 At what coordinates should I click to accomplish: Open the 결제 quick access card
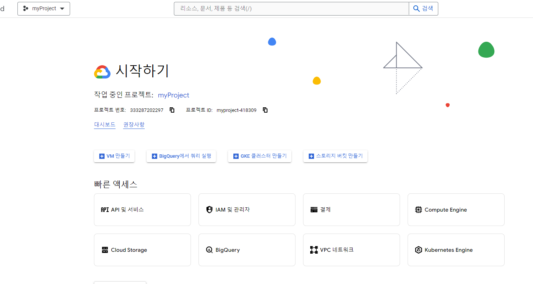[x=352, y=210]
